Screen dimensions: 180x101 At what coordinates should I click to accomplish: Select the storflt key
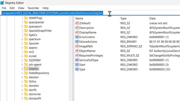pos(33,90)
